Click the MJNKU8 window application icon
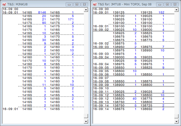The image size is (181, 126). point(4,4)
